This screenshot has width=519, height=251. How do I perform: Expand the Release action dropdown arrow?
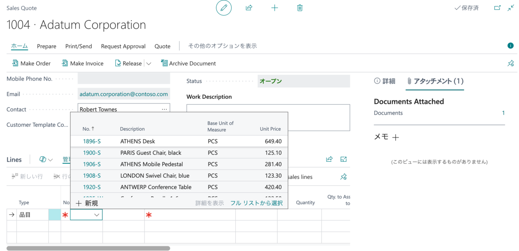pyautogui.click(x=149, y=63)
